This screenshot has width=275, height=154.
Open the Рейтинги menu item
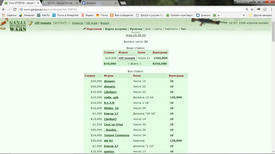point(171,29)
